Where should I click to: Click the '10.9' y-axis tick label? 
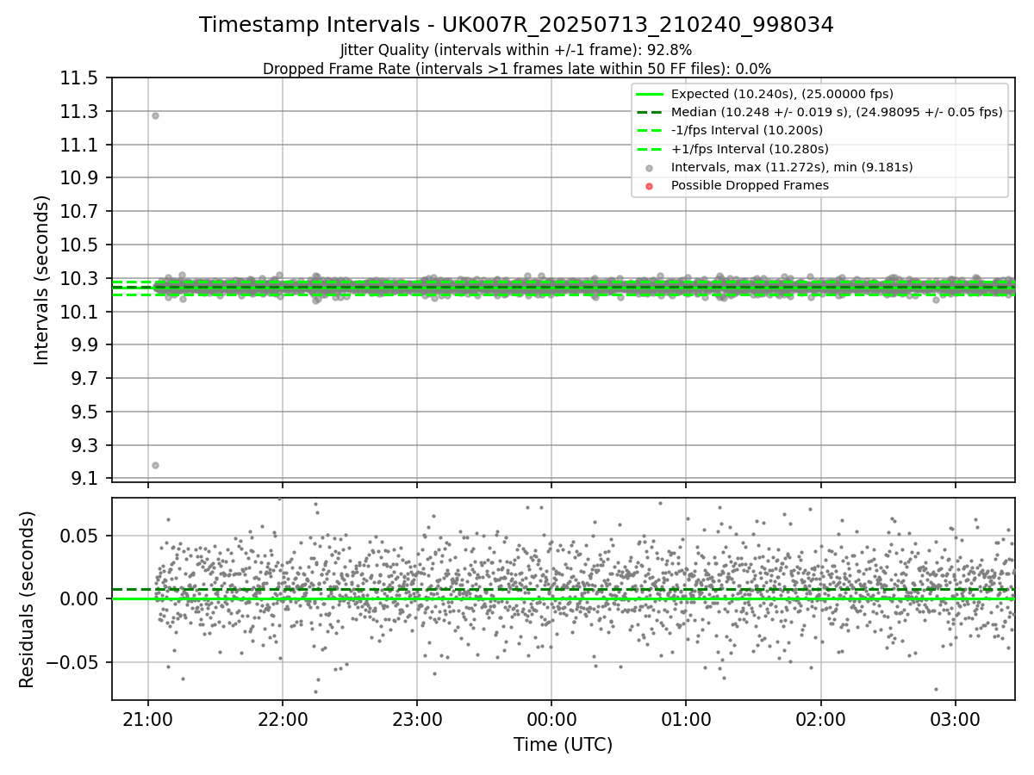point(78,178)
